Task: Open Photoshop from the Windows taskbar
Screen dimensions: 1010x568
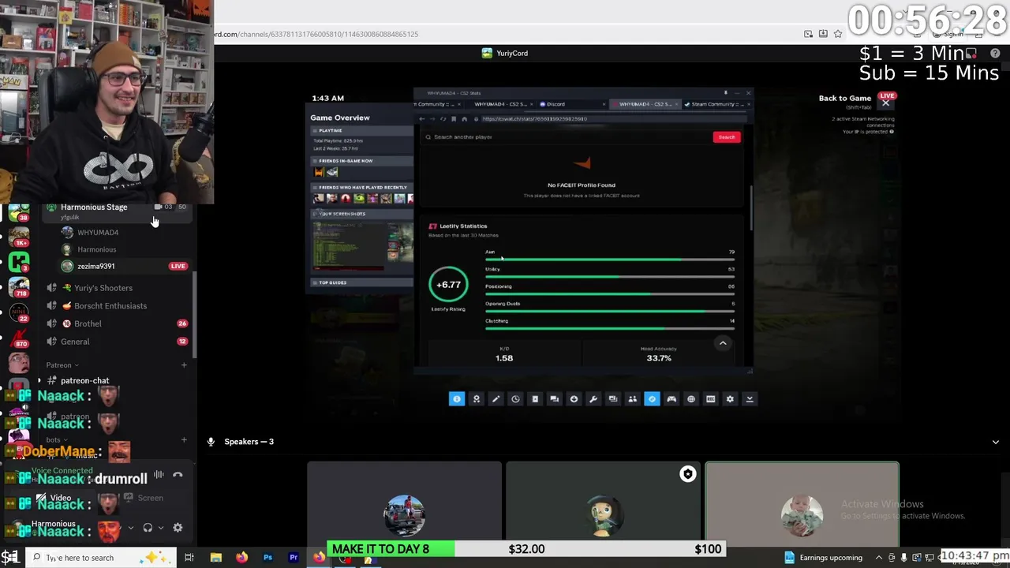Action: [x=267, y=558]
